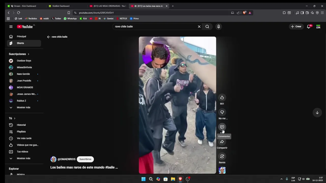326x183 pixels.
Task: Click the YouTube logo
Action: click(25, 26)
